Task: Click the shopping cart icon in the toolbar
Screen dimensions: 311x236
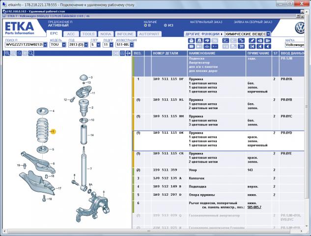Action: pos(241,46)
